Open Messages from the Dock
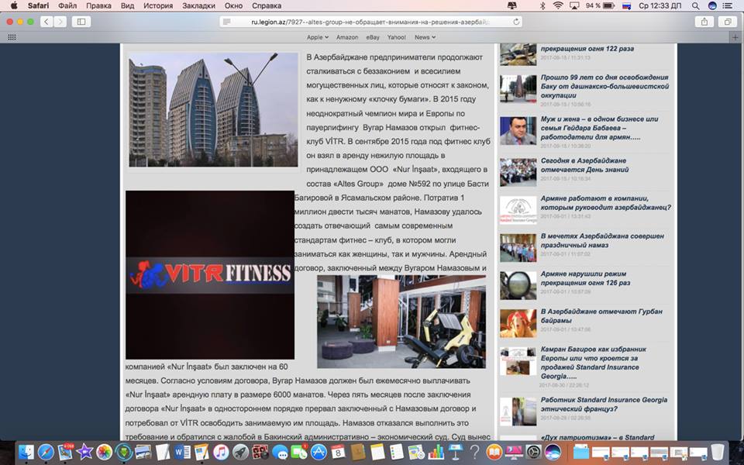744x465 pixels. coord(280,452)
